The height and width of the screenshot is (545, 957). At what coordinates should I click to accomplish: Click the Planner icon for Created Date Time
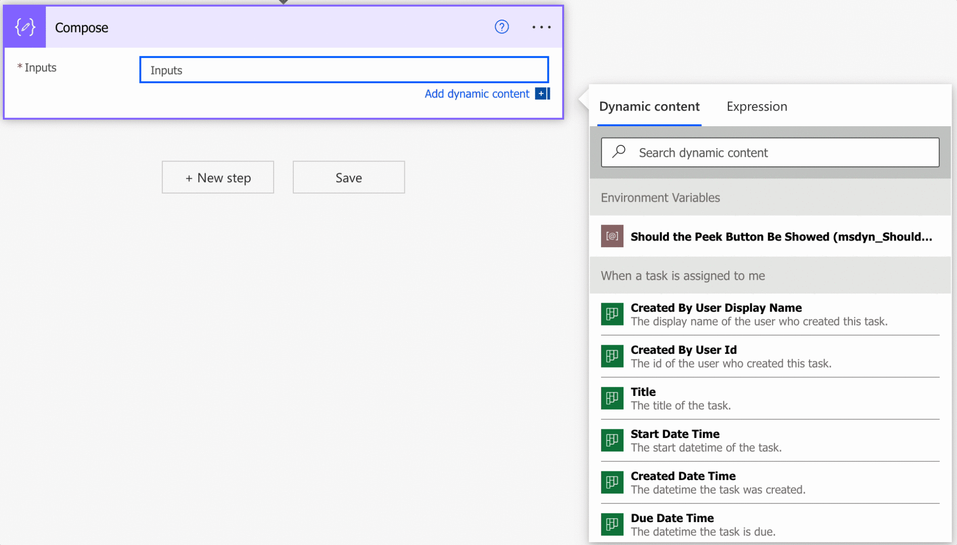pyautogui.click(x=612, y=482)
